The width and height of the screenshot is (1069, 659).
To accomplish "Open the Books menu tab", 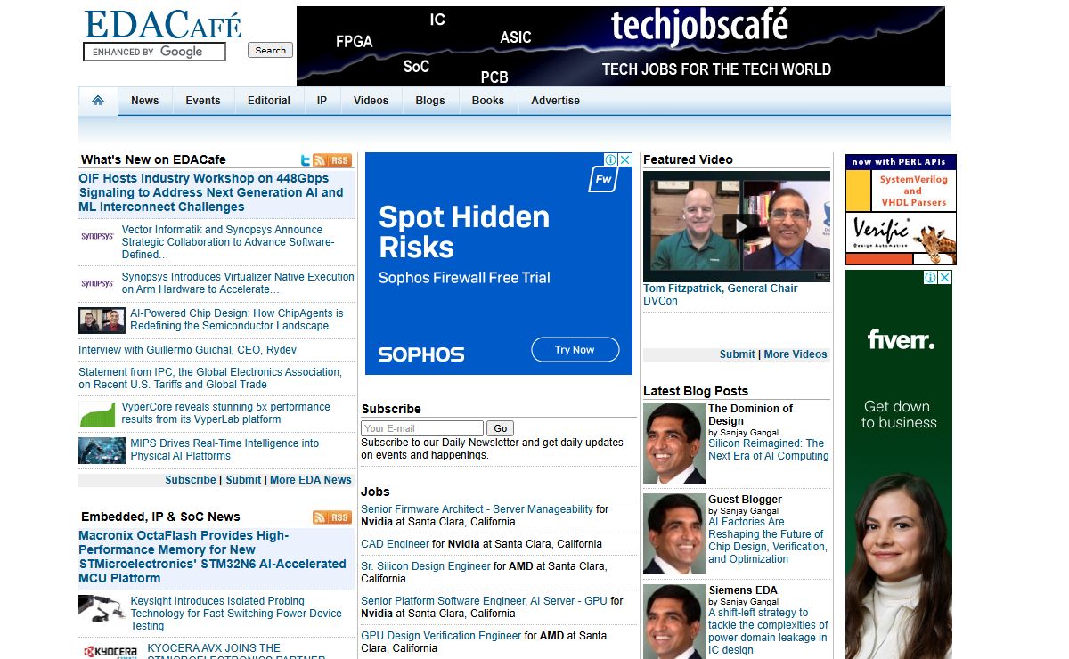I will pos(488,101).
